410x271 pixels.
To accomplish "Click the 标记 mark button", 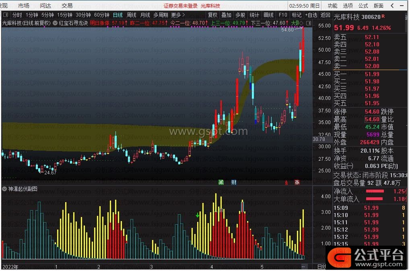I will pos(297,15).
